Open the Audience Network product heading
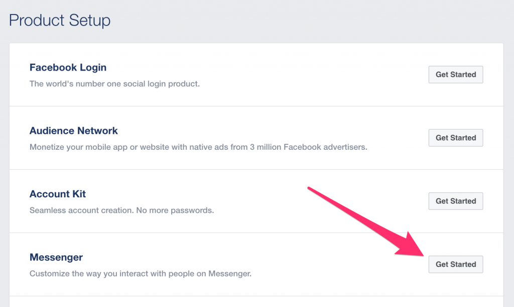 73,131
